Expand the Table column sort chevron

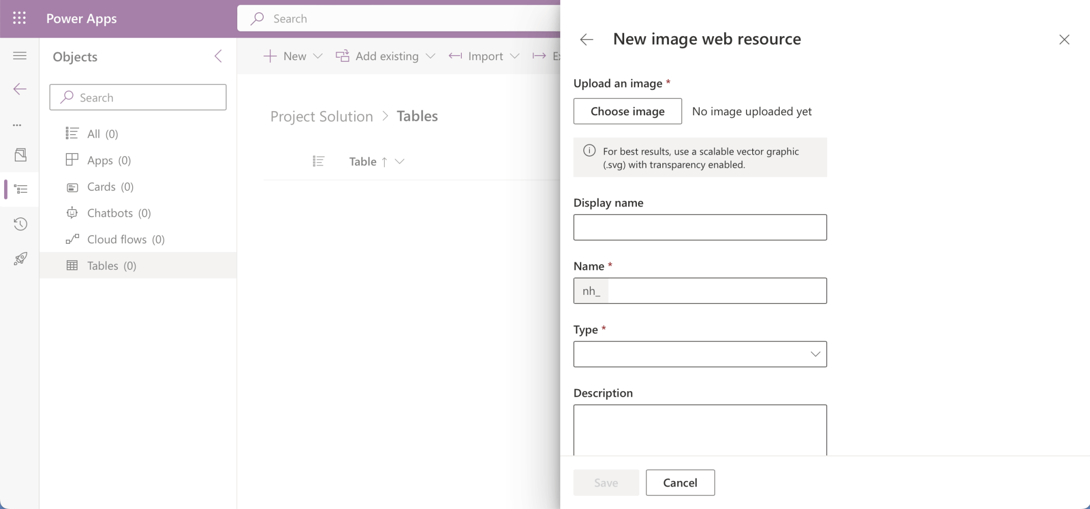pyautogui.click(x=400, y=162)
